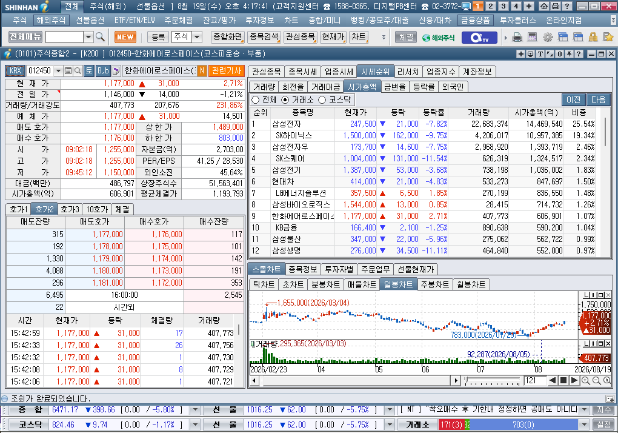
Task: Switch to the 10호가 tab
Action: click(97, 209)
